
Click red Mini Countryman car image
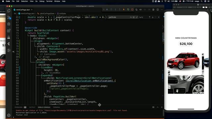tap(183, 61)
